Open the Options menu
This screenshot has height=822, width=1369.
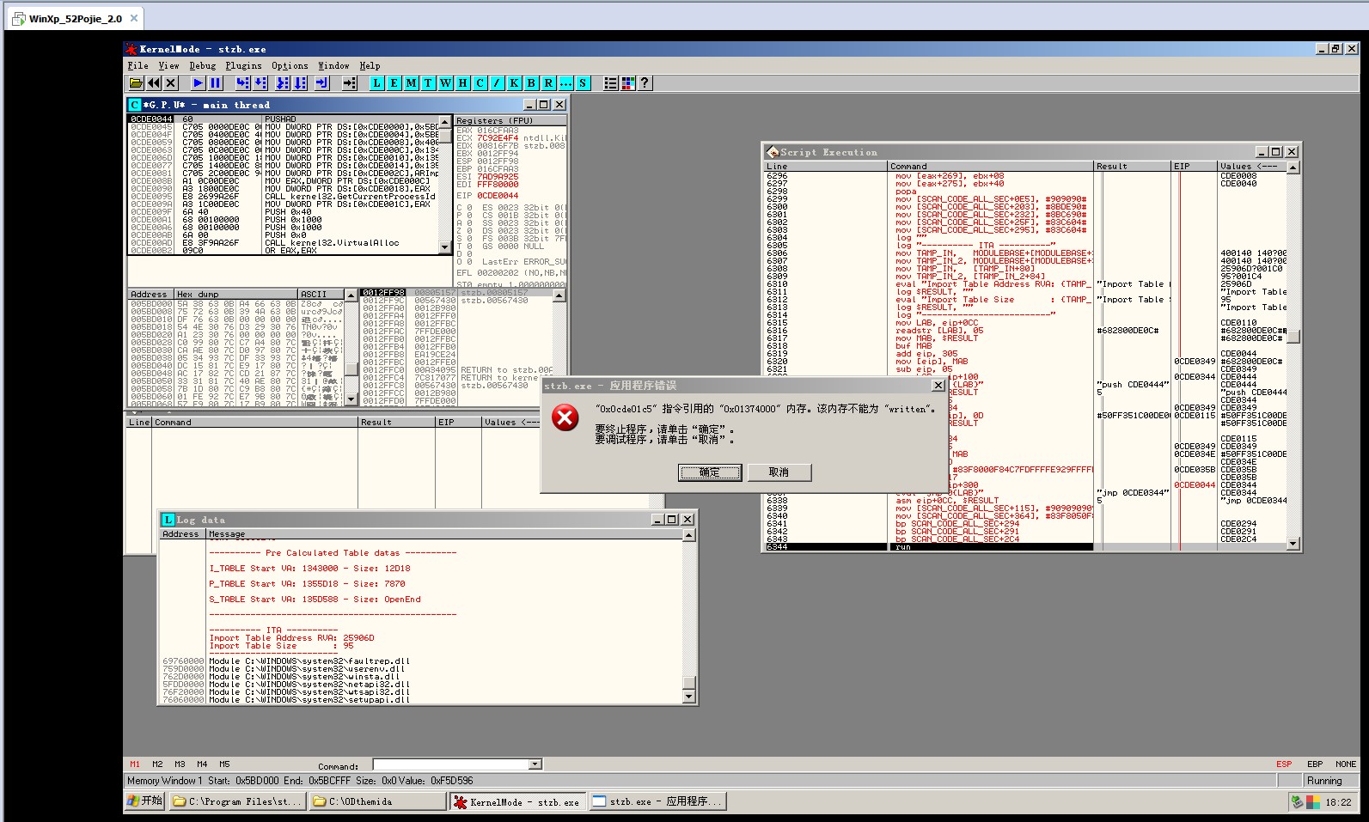[x=290, y=65]
